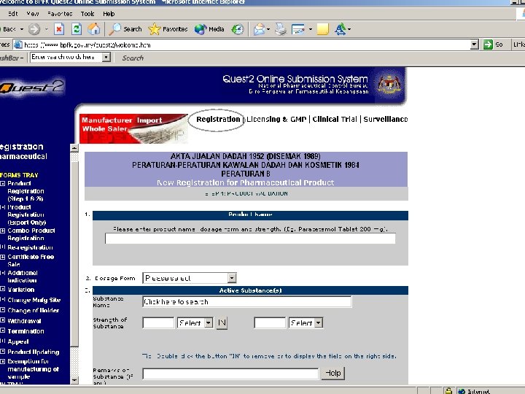Open the Favorites menu
Viewport: 525px width, 394px height.
pyautogui.click(x=60, y=14)
